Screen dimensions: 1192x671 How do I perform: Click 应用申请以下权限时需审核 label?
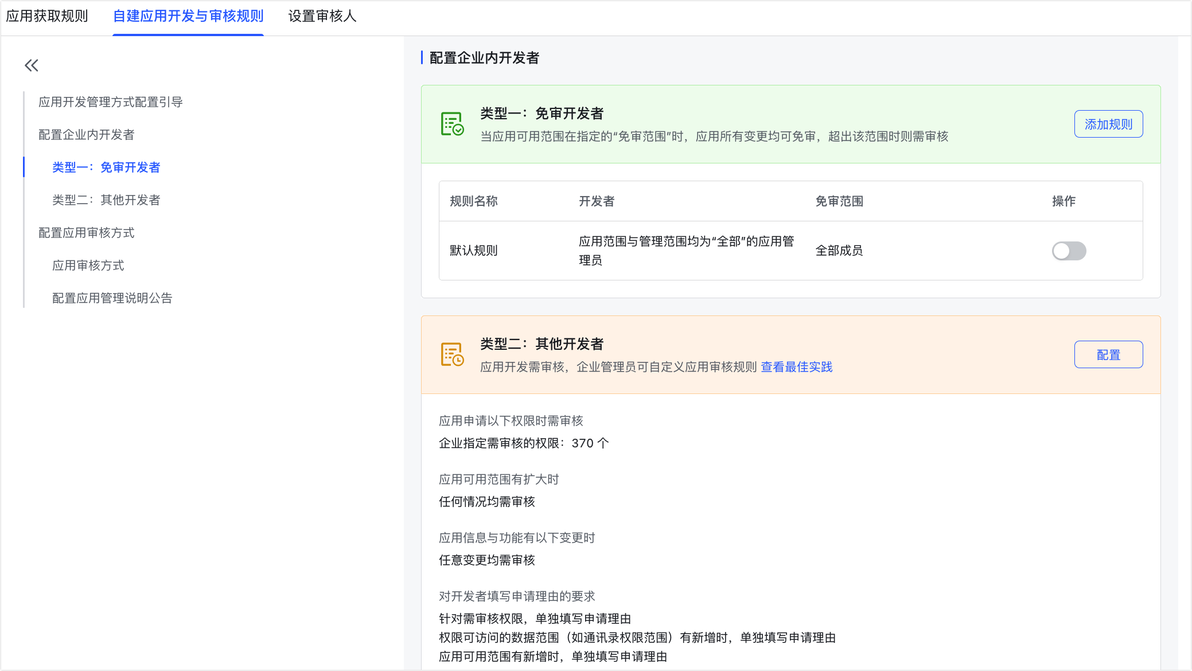click(511, 421)
